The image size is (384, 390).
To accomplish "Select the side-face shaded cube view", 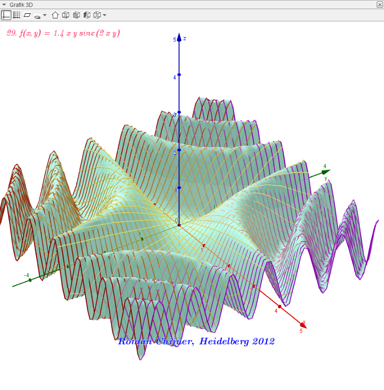I will 87,15.
